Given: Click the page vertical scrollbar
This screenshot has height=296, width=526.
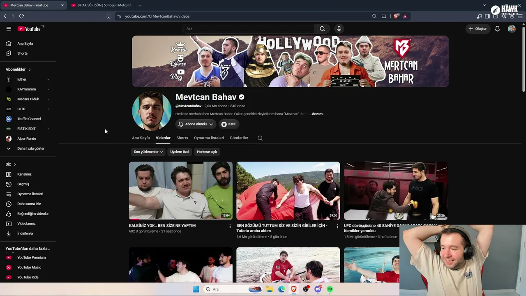Looking at the screenshot, I should (524, 59).
